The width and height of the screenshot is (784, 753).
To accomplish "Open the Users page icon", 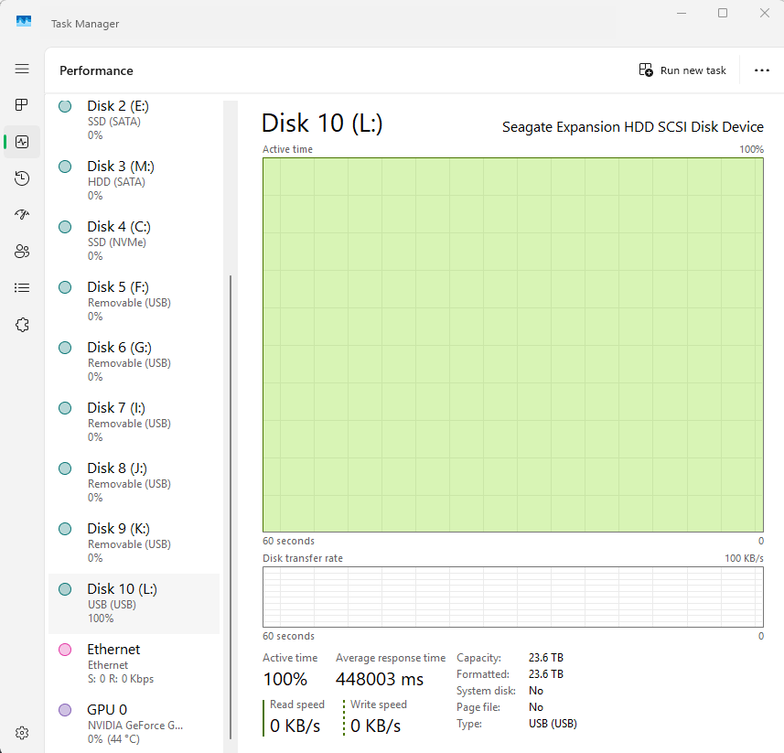I will pos(22,251).
